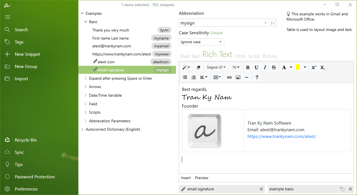
Task: Switch to the Picture tab
Action: [269, 56]
